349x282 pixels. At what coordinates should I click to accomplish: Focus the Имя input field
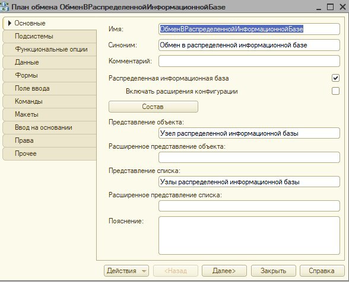point(249,29)
